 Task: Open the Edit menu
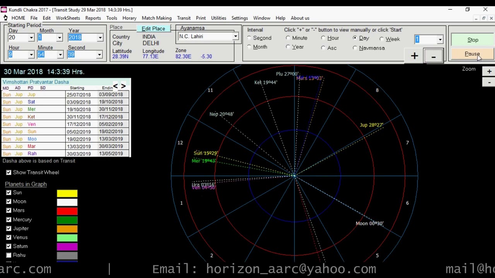pos(46,18)
